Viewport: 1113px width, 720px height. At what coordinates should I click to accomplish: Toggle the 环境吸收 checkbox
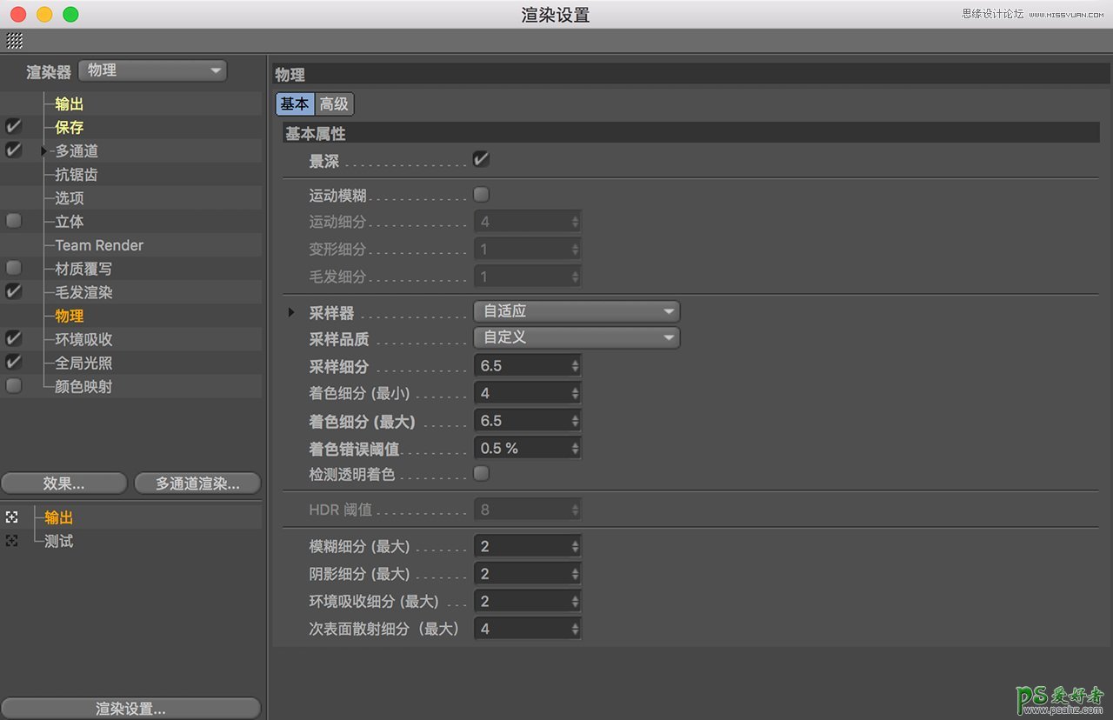(x=13, y=338)
